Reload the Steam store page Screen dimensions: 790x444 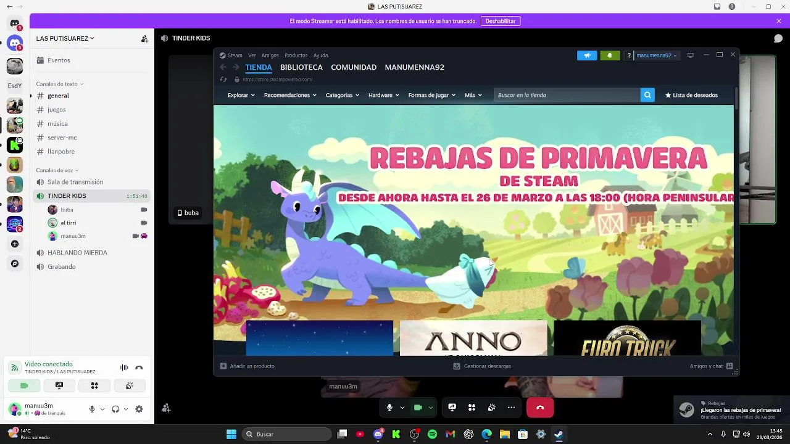[223, 80]
